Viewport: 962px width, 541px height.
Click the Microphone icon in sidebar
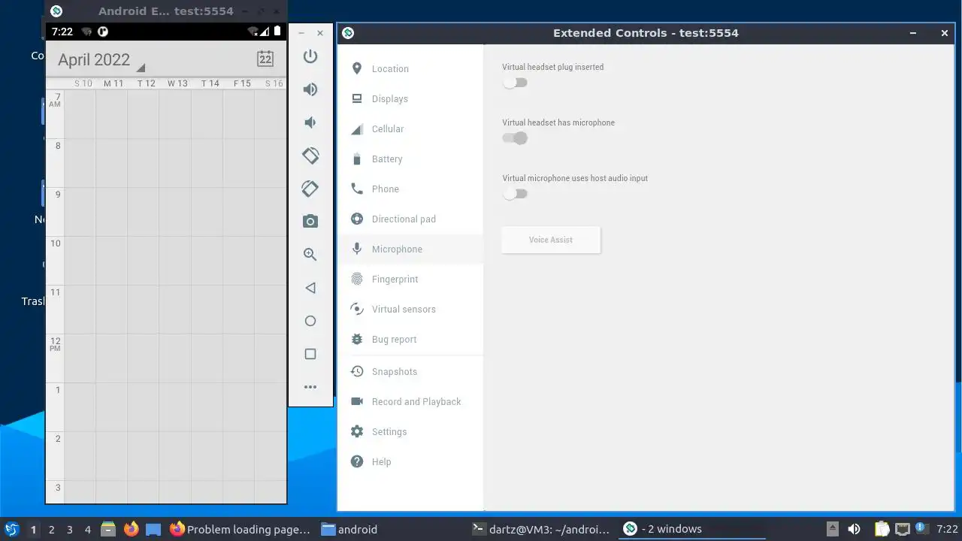tap(357, 249)
